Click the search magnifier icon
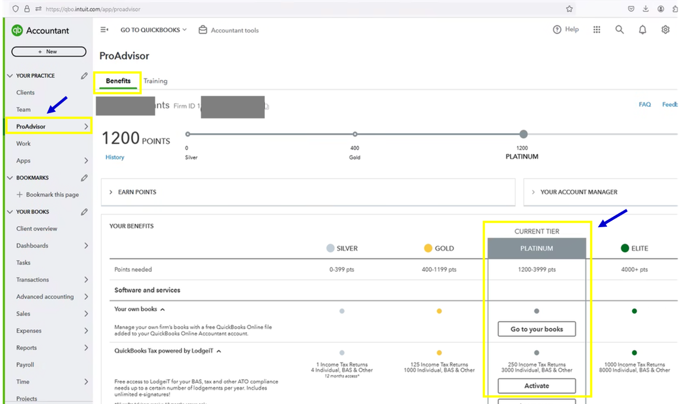 click(619, 30)
